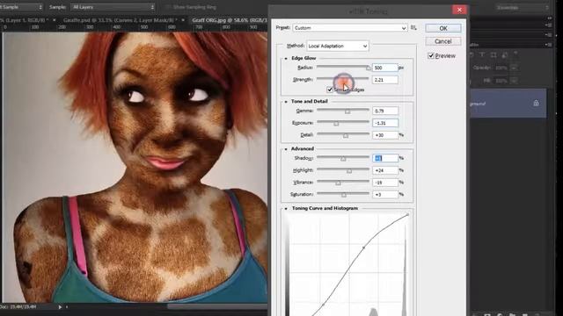563x316 pixels.
Task: Switch to the Layer 1 RGB/8 document tab
Action: [24, 20]
